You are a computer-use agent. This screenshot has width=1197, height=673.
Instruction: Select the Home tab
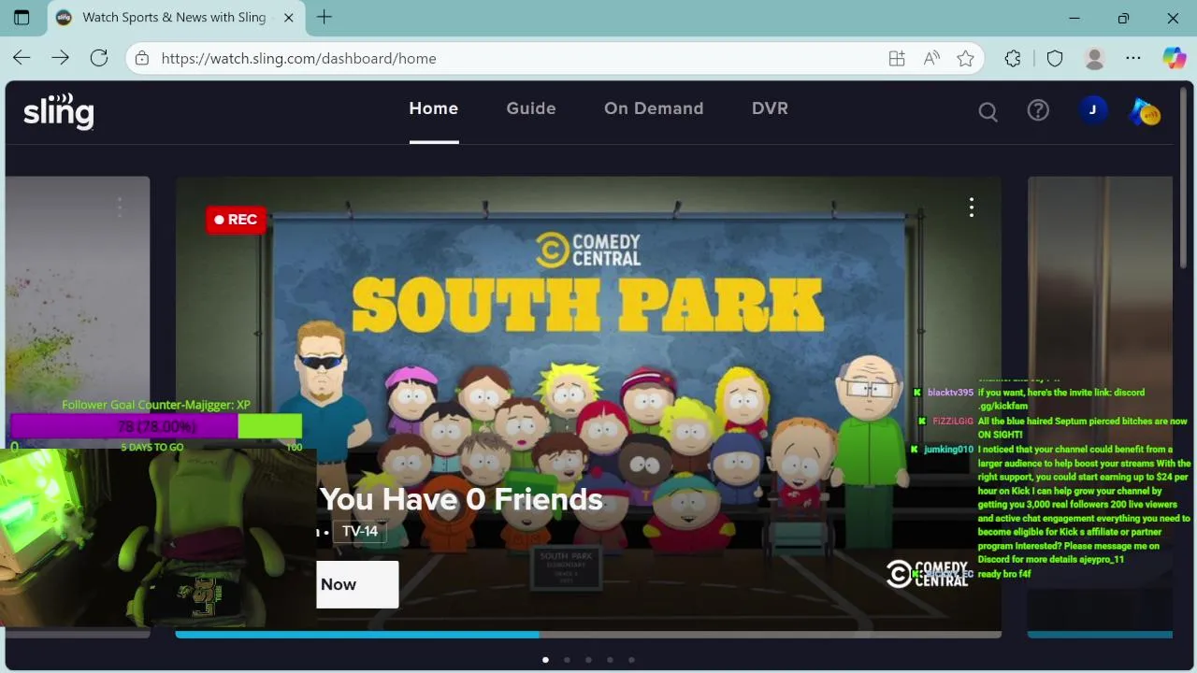[434, 108]
